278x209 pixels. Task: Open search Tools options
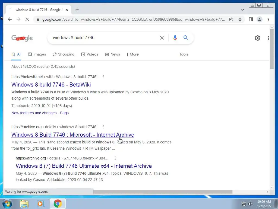tap(184, 54)
